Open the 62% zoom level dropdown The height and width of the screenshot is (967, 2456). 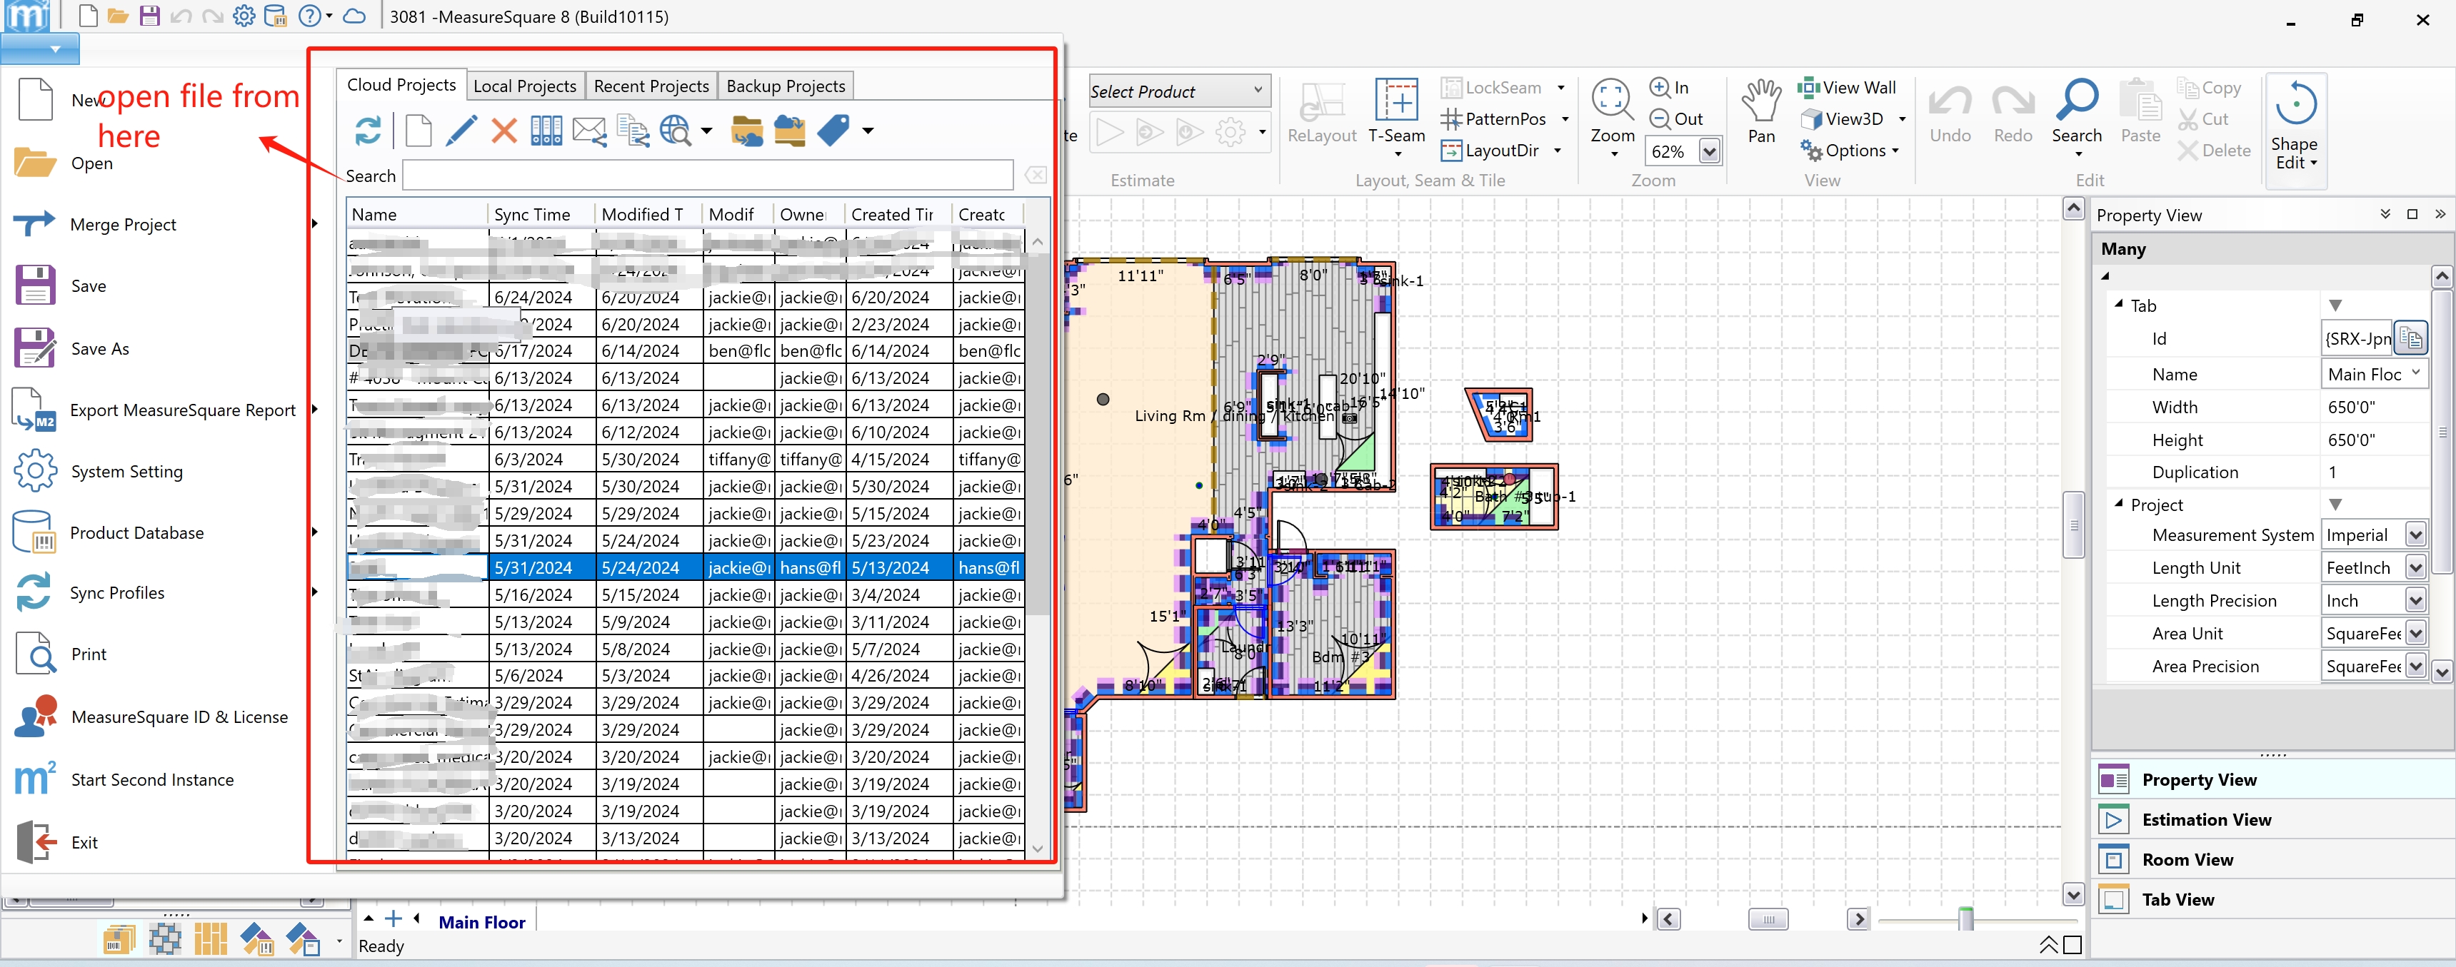[1708, 151]
